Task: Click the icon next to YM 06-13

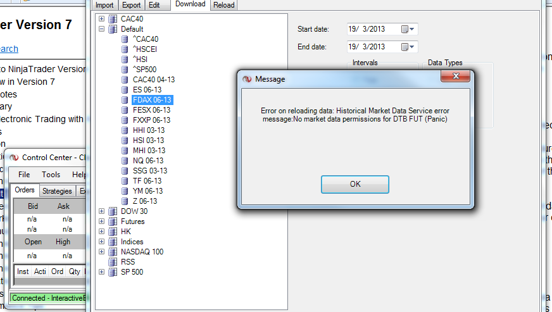Action: 125,191
